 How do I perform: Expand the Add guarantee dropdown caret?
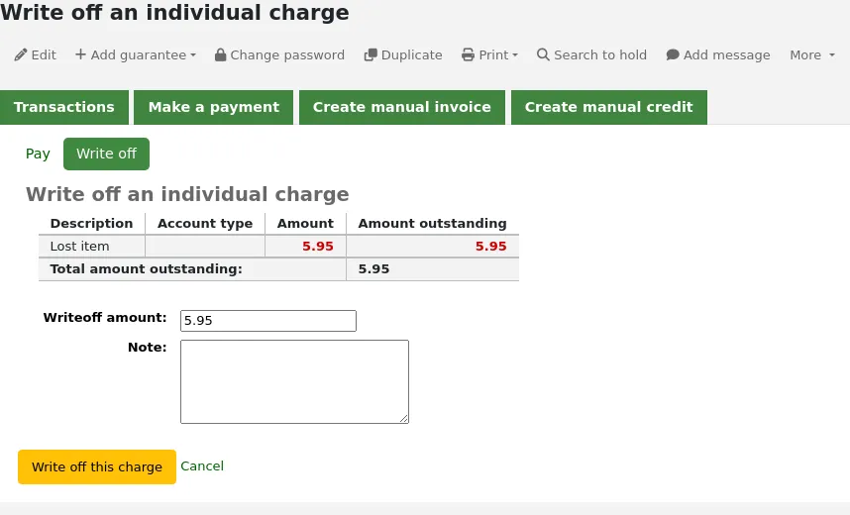(193, 55)
